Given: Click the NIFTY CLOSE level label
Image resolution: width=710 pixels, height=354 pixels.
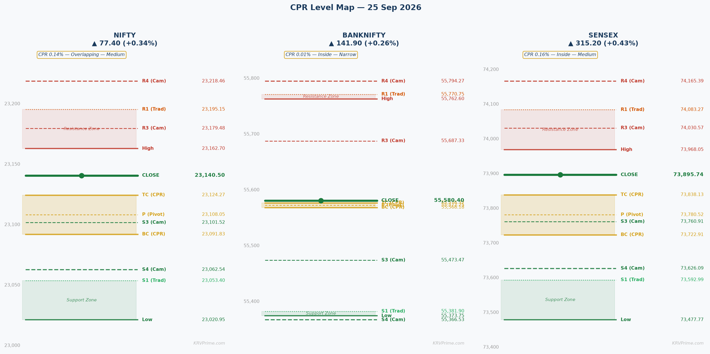Looking at the screenshot, I should tap(151, 175).
